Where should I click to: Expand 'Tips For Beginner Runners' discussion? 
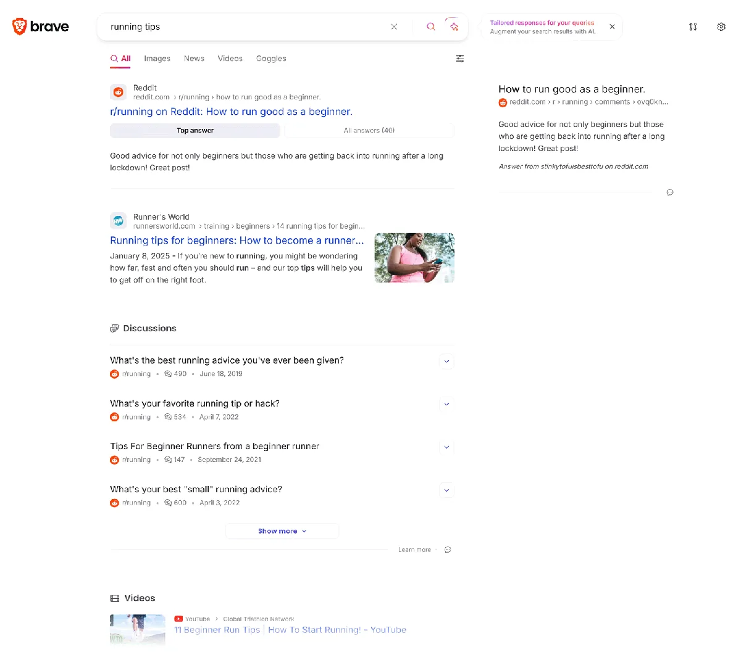446,447
